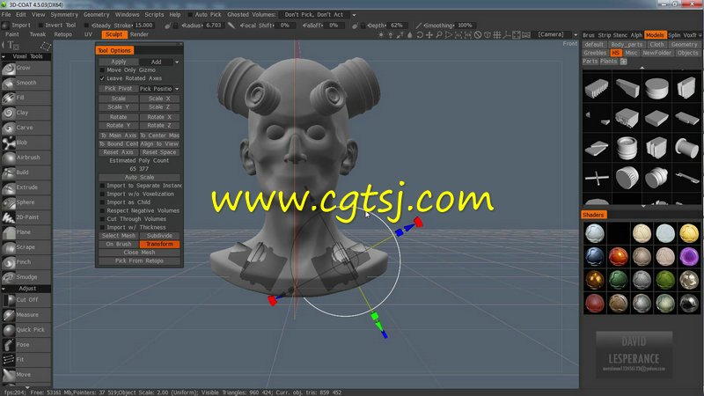Viewport: 704px width, 396px height.
Task: Pick the cylinder model thumbnail
Action: [656, 88]
